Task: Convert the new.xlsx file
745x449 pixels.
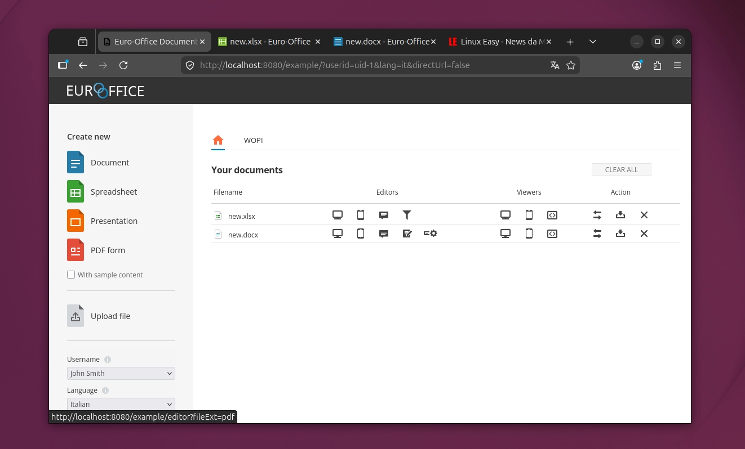Action: (x=597, y=215)
